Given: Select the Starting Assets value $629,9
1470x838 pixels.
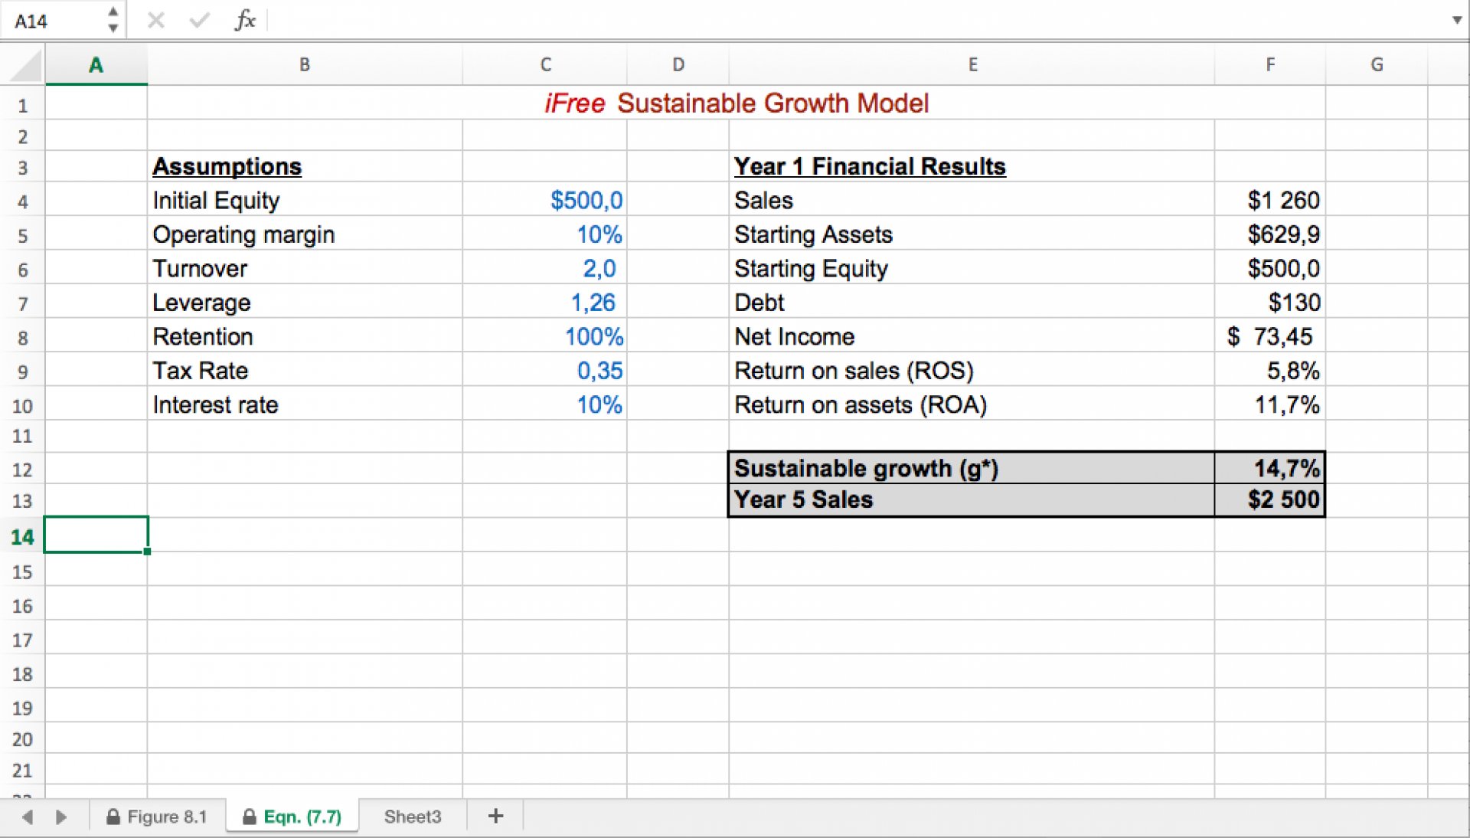Looking at the screenshot, I should coord(1270,234).
